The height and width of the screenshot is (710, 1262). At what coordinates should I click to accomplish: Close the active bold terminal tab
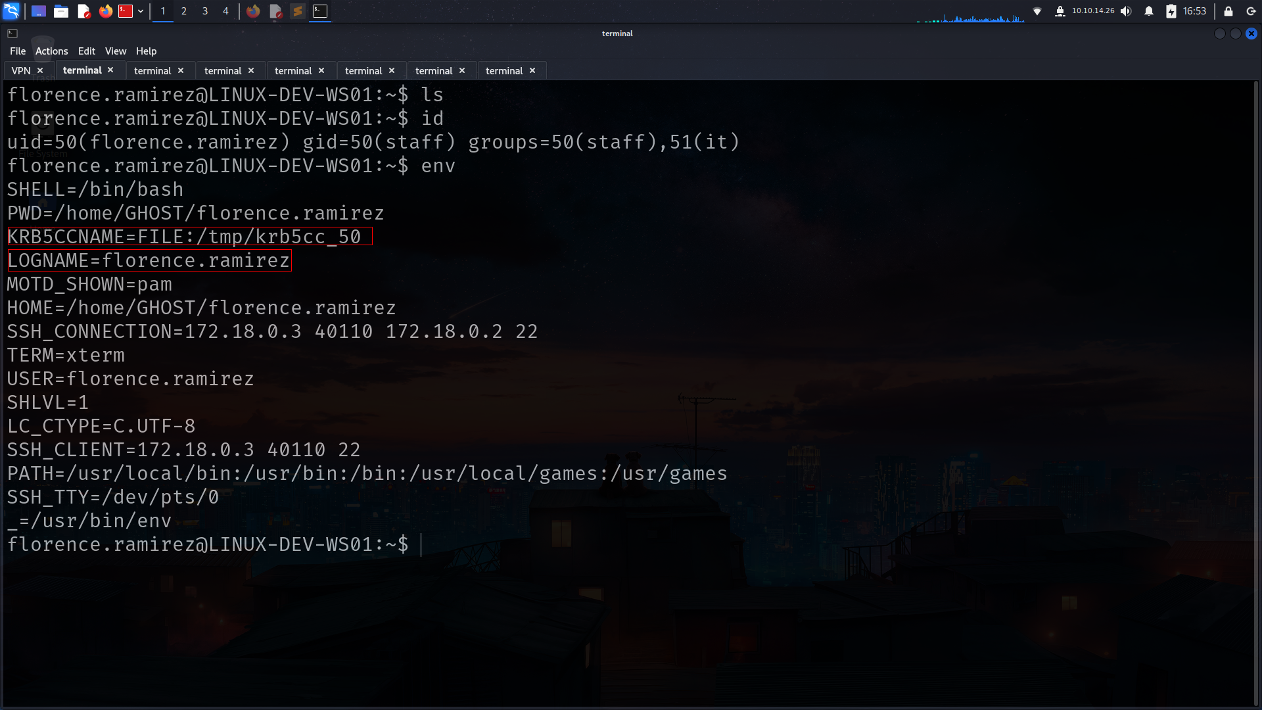coord(110,70)
